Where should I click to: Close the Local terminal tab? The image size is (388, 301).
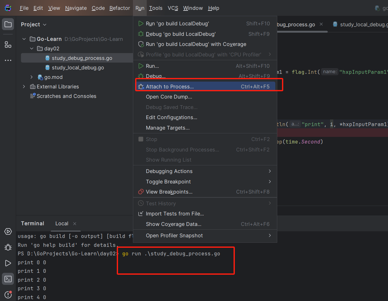pyautogui.click(x=75, y=224)
